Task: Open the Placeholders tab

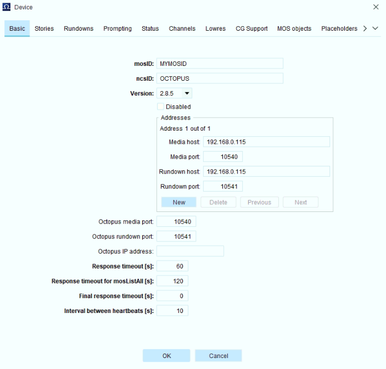Action: coord(339,29)
